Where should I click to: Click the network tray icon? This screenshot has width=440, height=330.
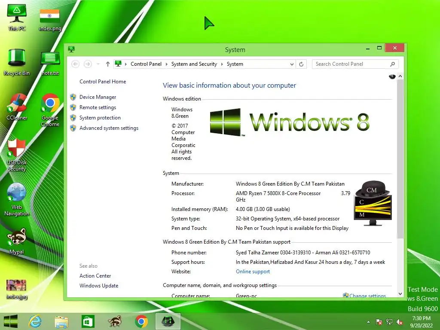pos(389,321)
